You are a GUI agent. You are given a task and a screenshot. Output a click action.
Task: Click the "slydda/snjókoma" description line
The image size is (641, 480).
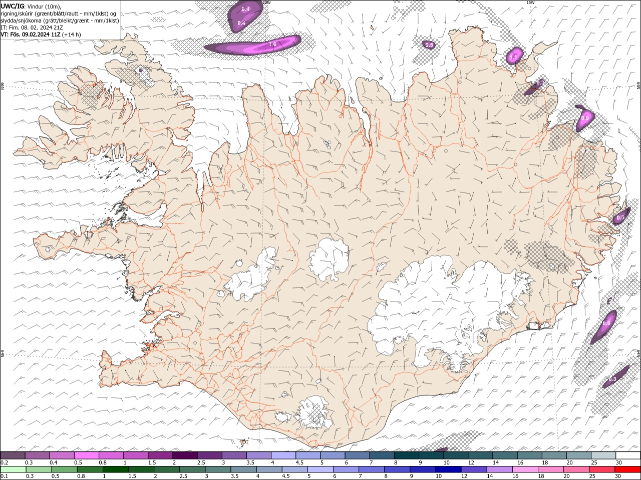point(60,20)
